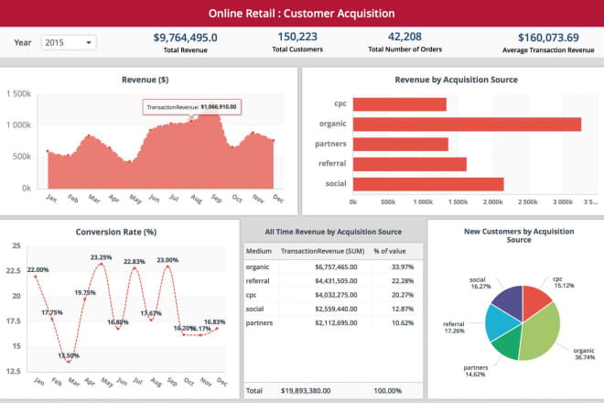Click the 23.00% conversion rate label

(x=167, y=260)
